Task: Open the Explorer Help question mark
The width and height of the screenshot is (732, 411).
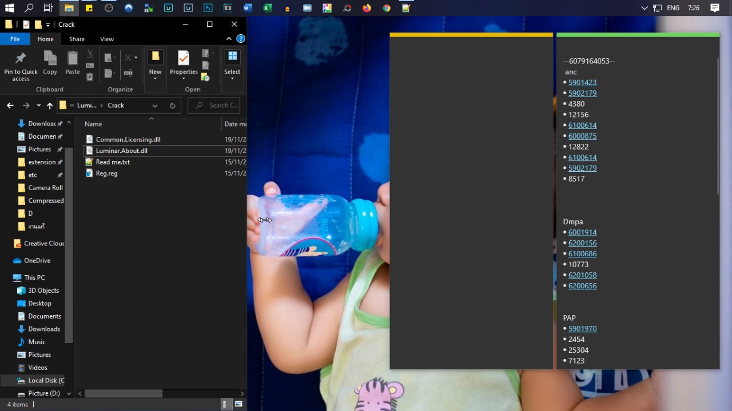Action: click(x=241, y=39)
